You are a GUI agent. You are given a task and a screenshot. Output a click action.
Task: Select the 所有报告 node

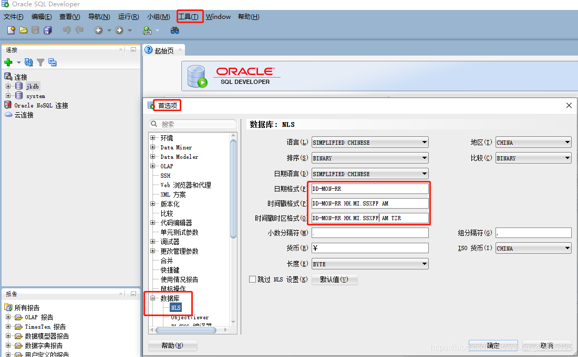pos(27,308)
